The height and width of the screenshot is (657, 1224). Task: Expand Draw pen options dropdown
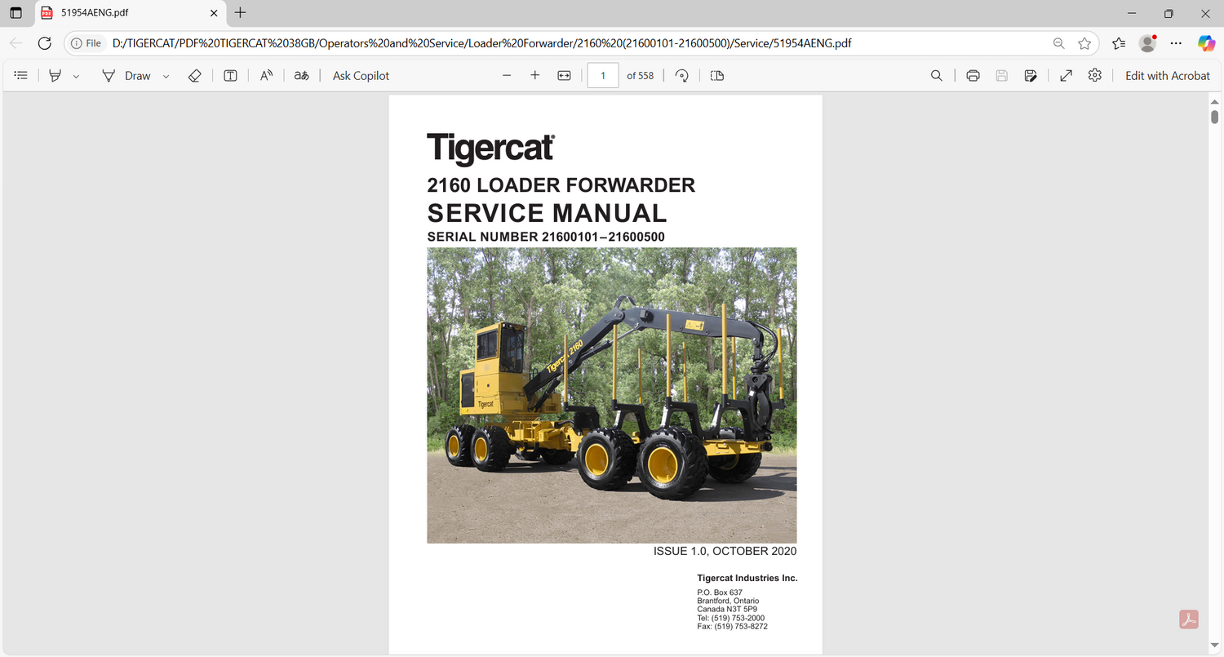pyautogui.click(x=166, y=76)
